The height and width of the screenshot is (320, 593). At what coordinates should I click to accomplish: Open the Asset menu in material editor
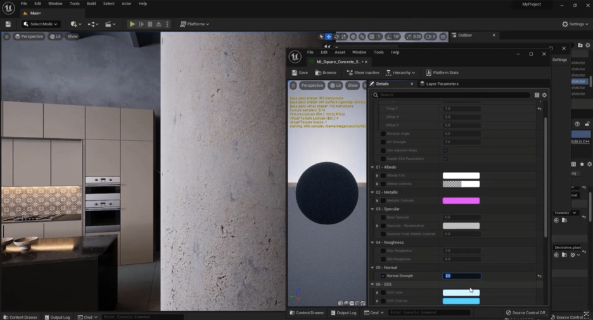tap(340, 52)
